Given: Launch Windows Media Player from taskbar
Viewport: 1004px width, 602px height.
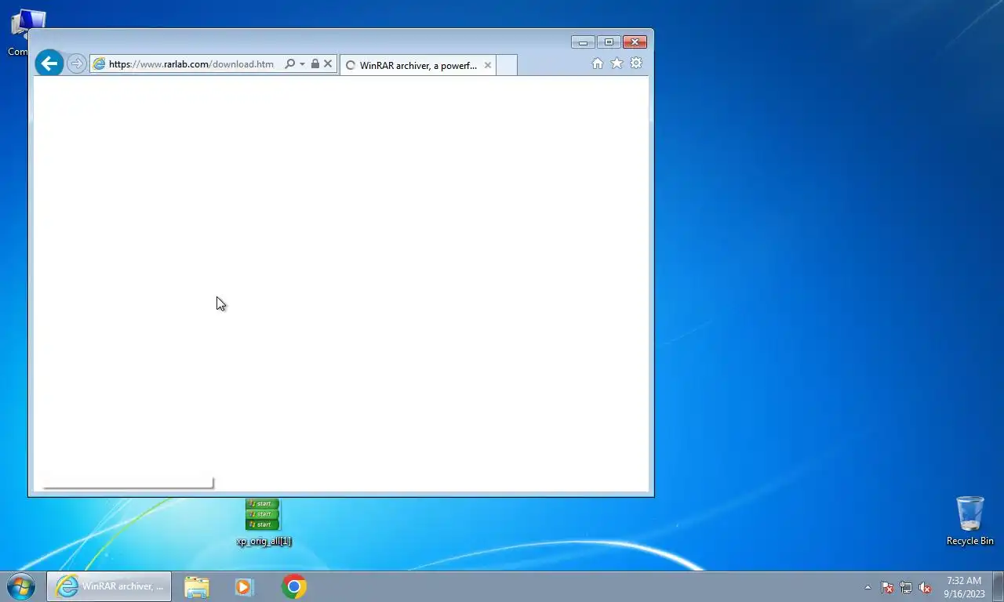Looking at the screenshot, I should pyautogui.click(x=244, y=586).
